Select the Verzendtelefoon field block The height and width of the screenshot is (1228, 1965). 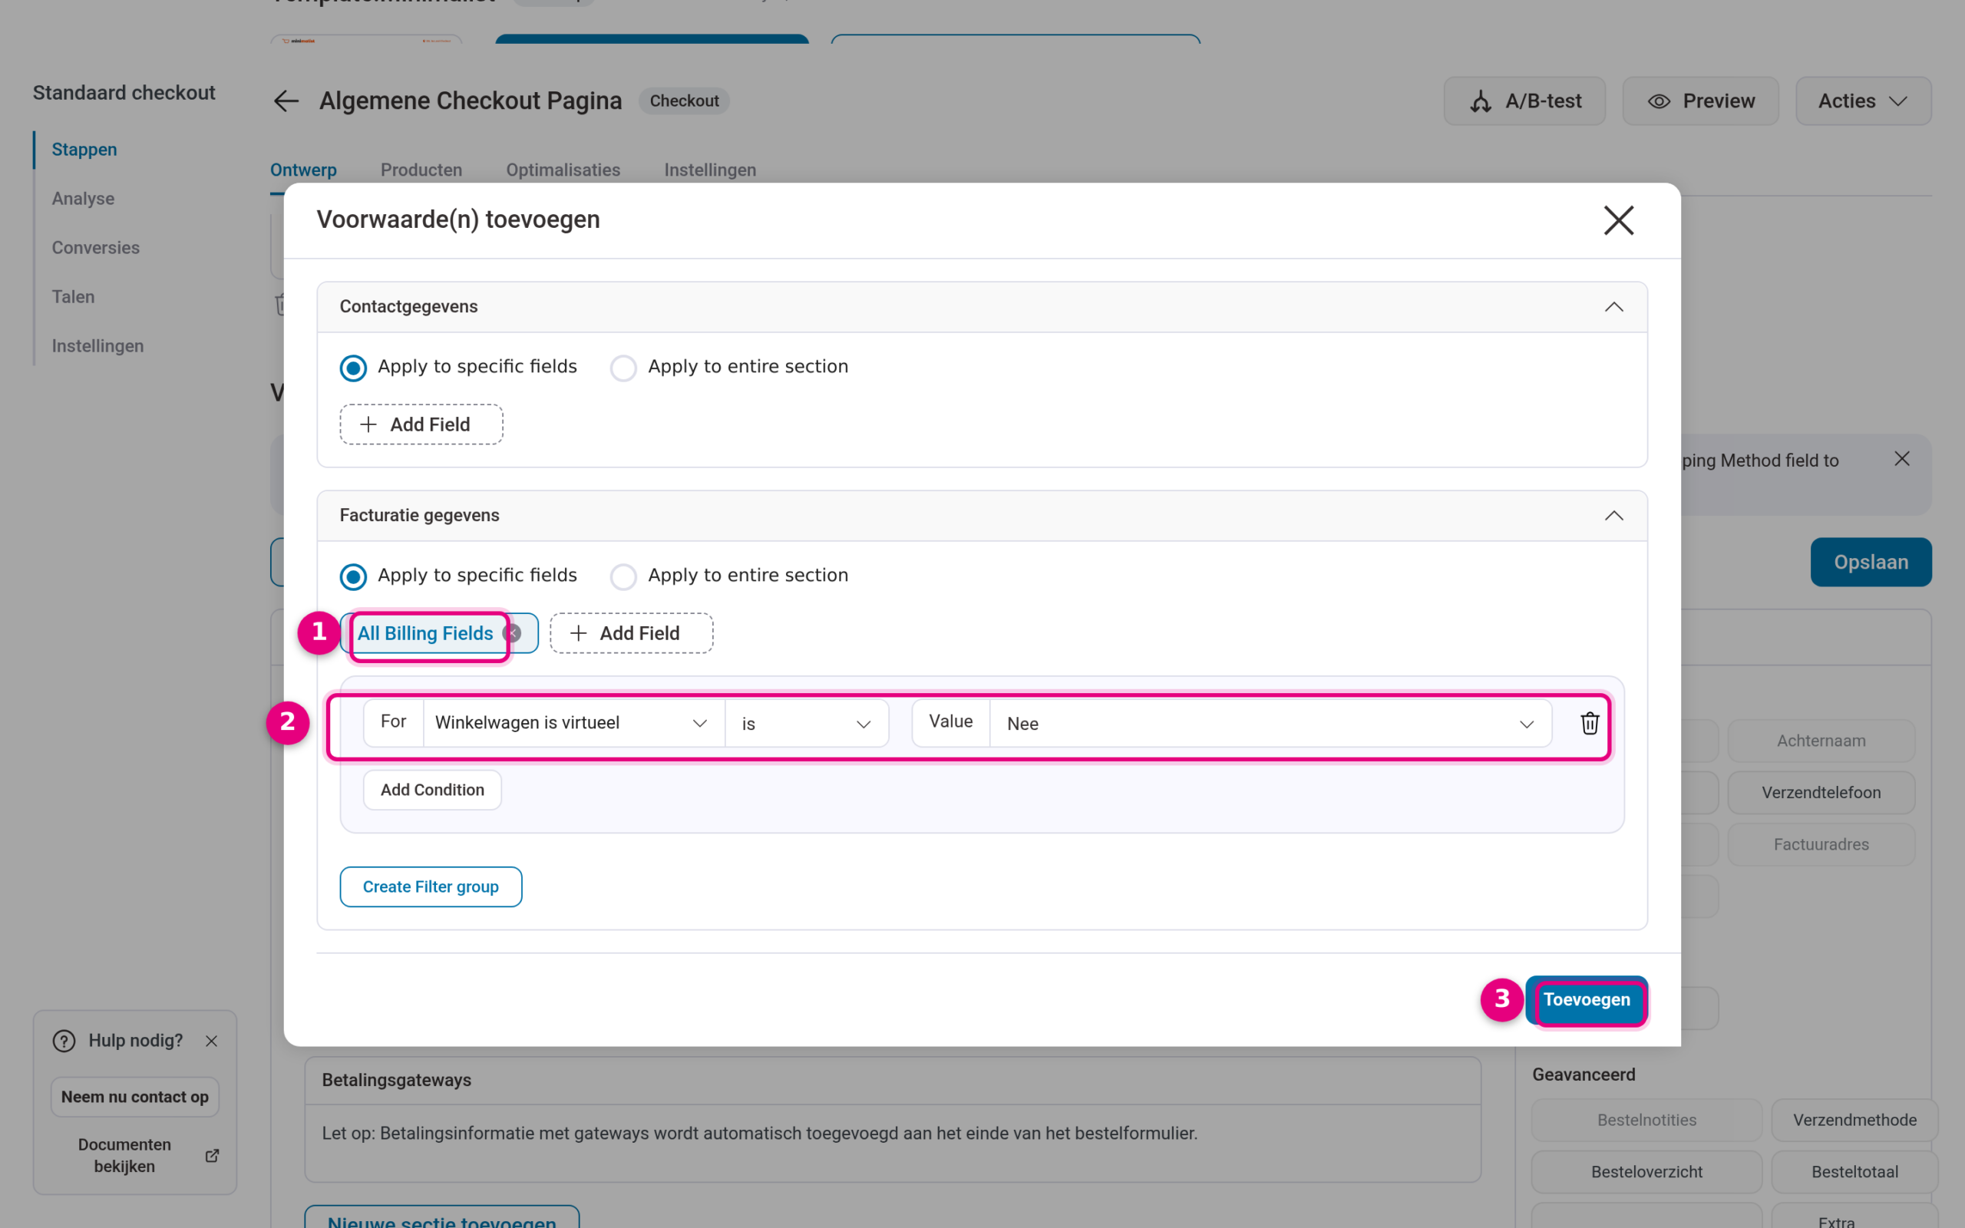[1821, 793]
